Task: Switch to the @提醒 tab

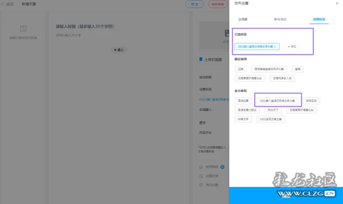Action: coord(243,19)
